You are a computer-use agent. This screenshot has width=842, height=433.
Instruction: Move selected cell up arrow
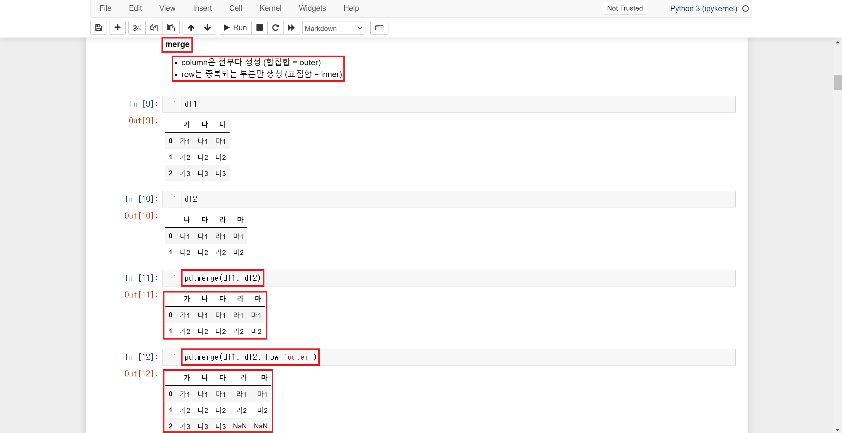pos(191,28)
